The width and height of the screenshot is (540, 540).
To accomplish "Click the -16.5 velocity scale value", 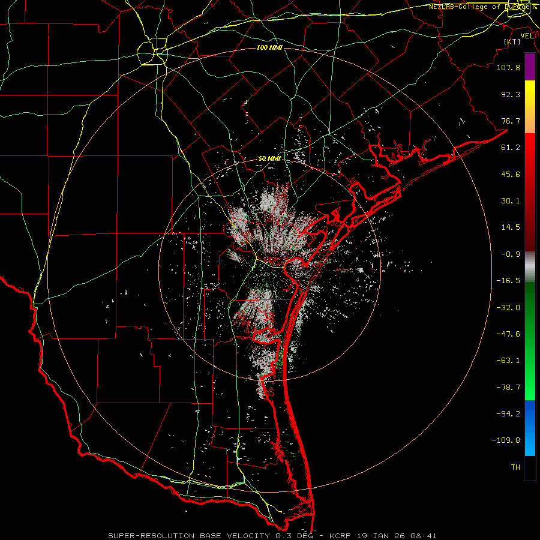I will 508,281.
